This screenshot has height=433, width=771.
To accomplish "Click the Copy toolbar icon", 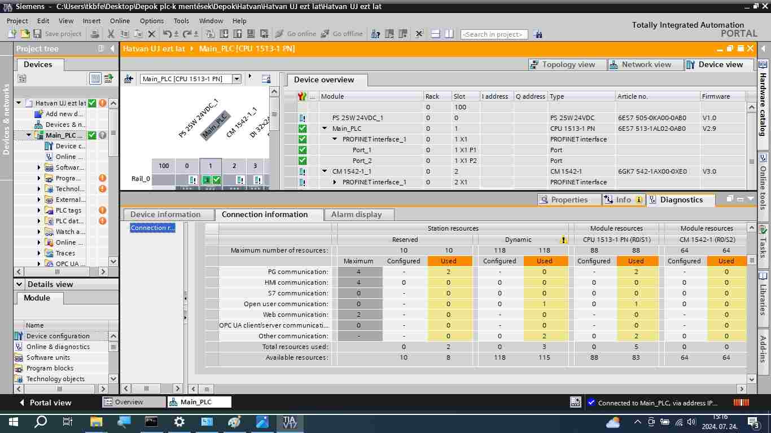I will pos(124,34).
